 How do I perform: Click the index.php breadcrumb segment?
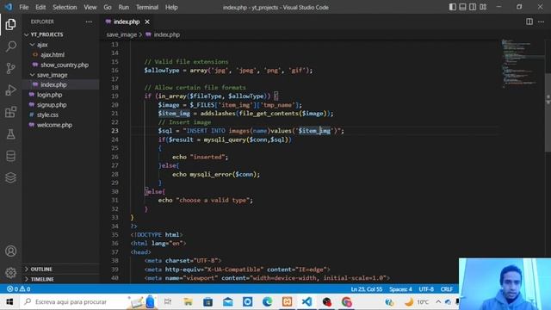(x=166, y=34)
